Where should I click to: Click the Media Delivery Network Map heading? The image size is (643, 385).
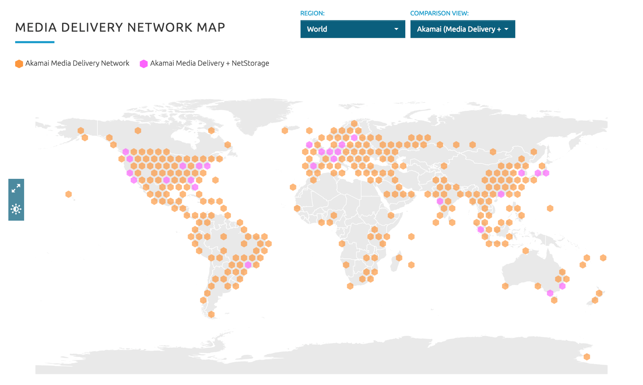120,27
